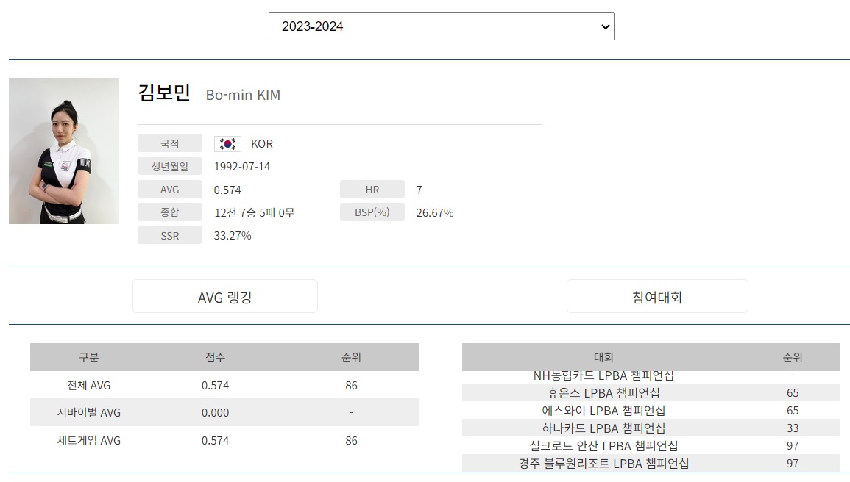Click the birthdate 1992-07-14
The image size is (850, 482).
click(242, 167)
